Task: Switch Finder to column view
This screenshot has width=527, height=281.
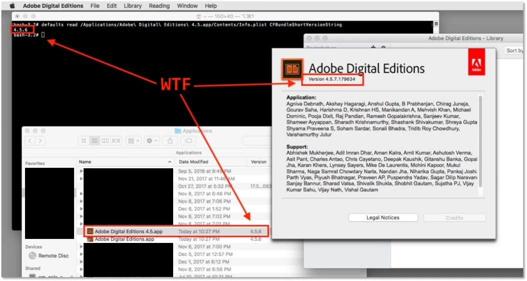Action: [x=105, y=141]
